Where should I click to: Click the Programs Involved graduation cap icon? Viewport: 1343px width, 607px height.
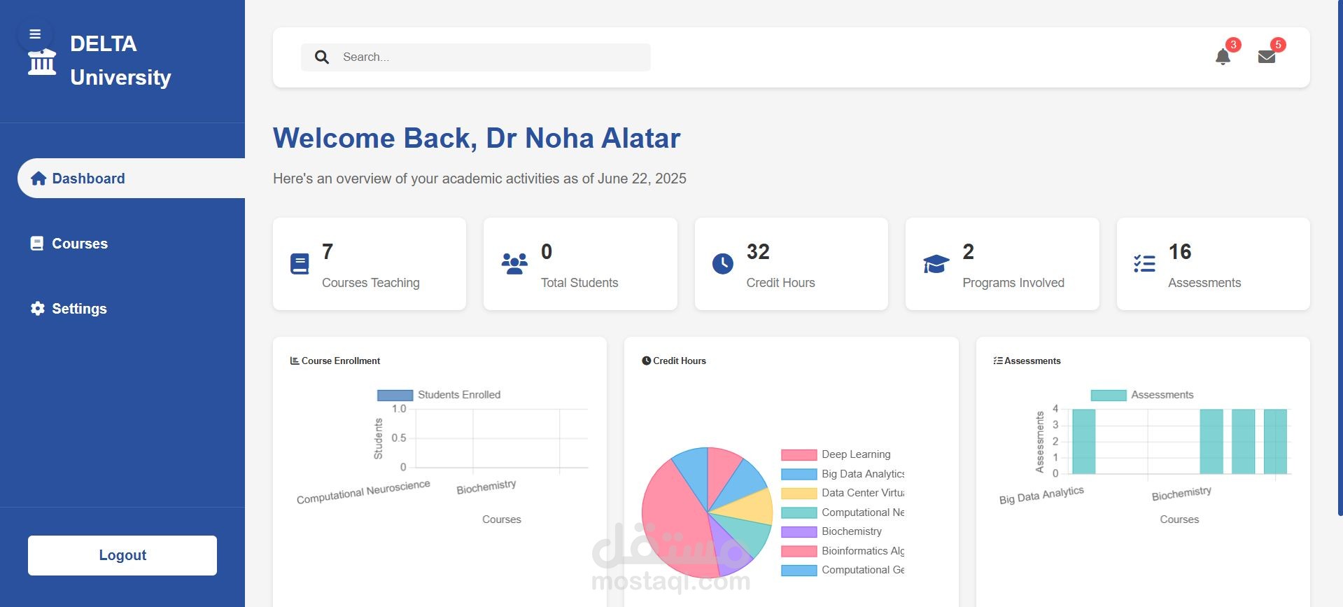936,264
